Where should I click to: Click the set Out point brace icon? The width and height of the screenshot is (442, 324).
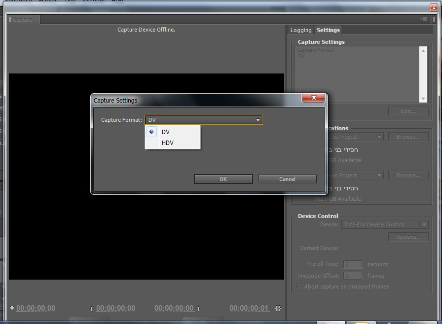point(198,309)
